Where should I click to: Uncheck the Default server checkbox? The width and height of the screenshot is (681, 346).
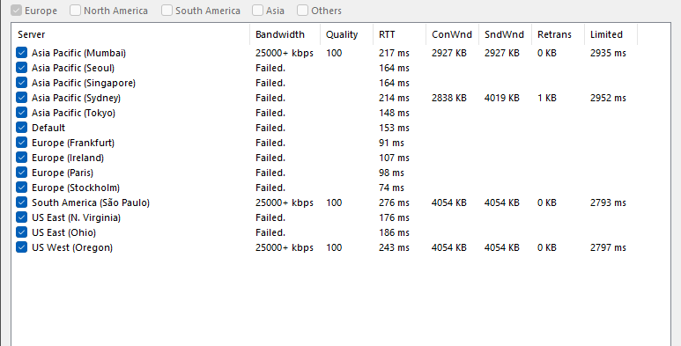(22, 128)
